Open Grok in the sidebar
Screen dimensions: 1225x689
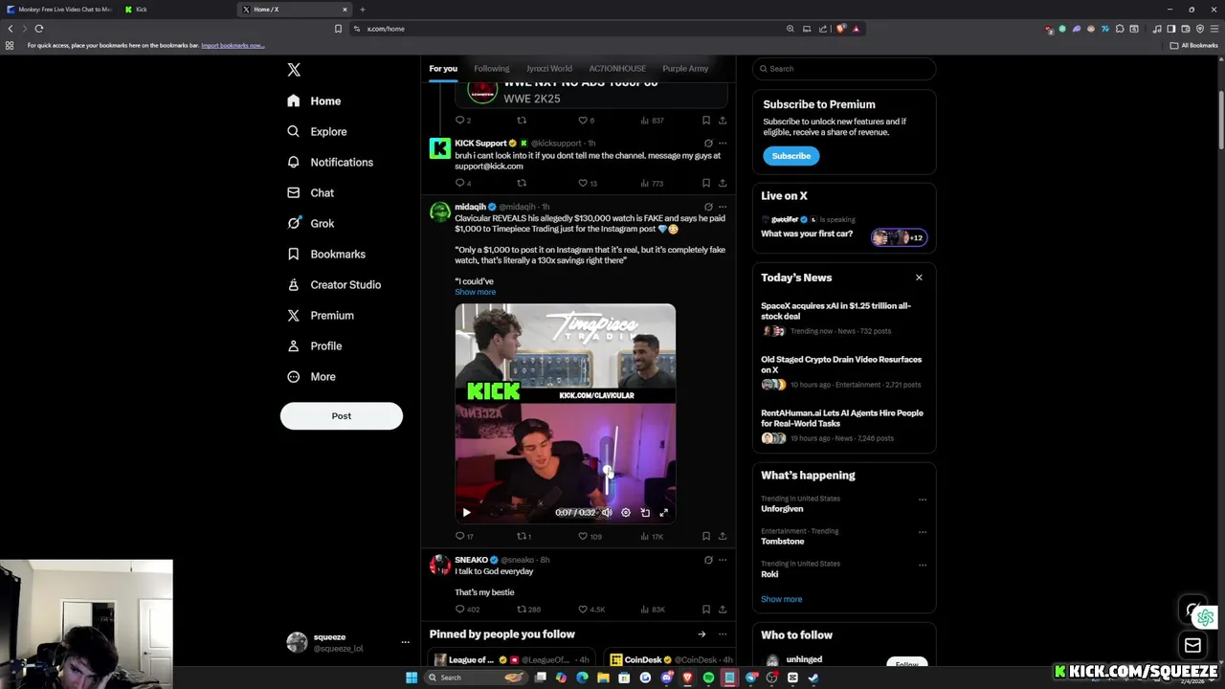pos(310,223)
